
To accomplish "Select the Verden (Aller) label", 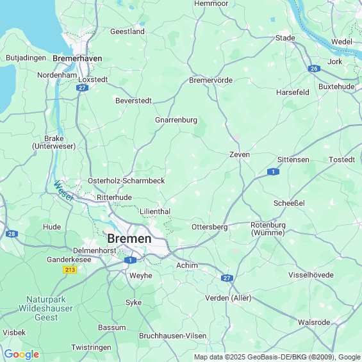I will (228, 298).
